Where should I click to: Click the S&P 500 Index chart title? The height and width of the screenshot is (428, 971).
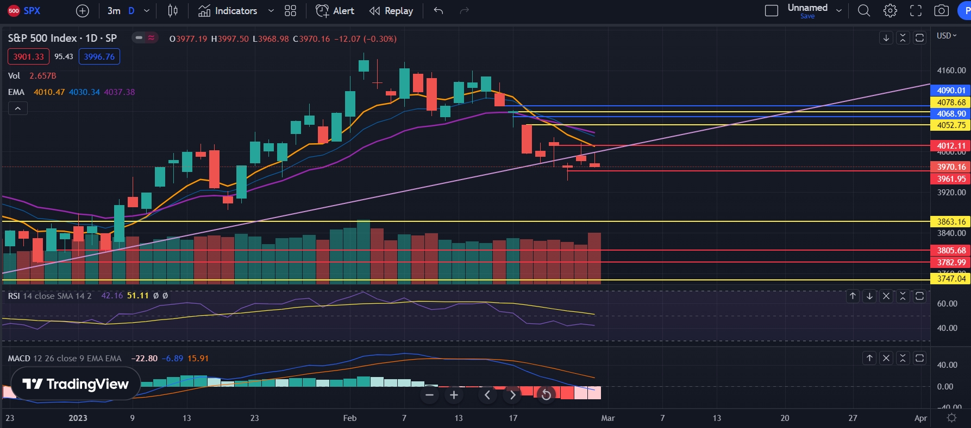tap(62, 38)
